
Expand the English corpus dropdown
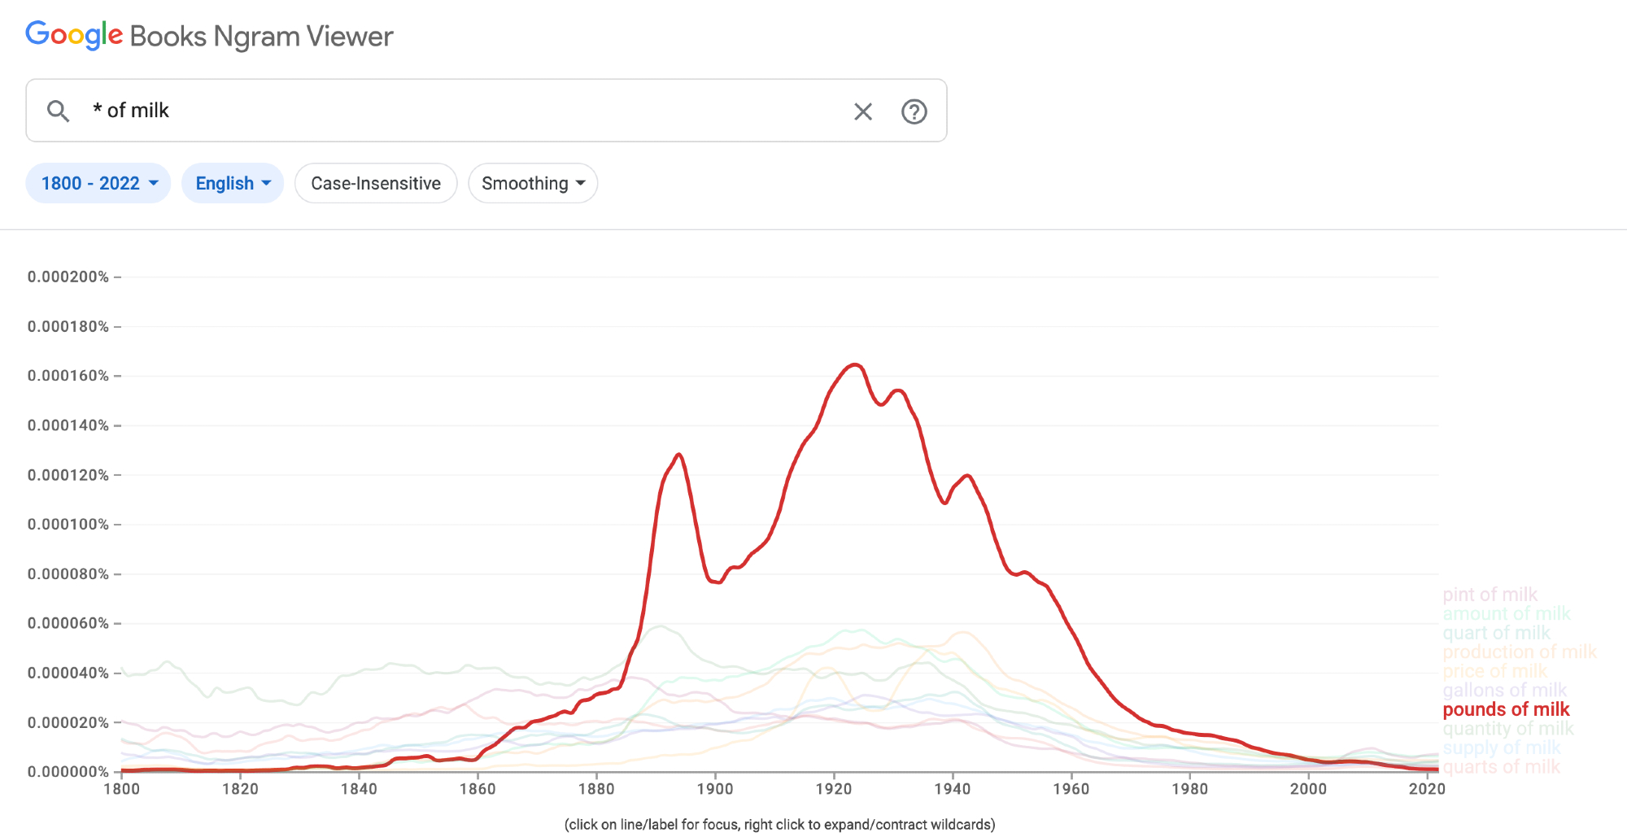[x=233, y=184]
